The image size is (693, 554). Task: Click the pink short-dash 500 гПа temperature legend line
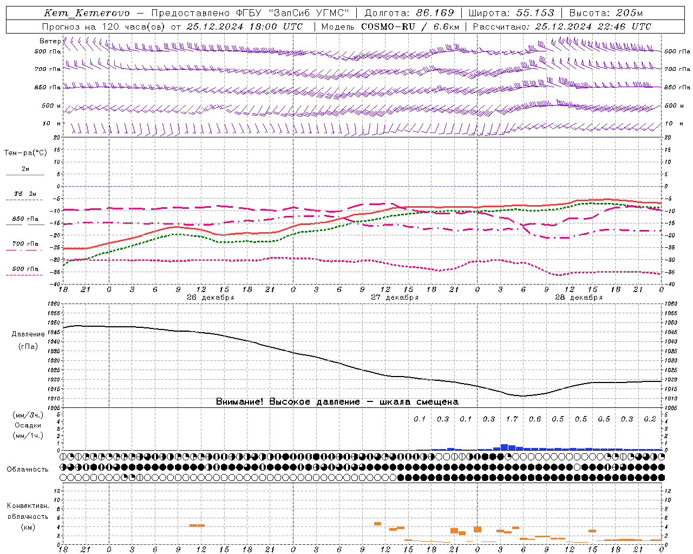(x=24, y=275)
